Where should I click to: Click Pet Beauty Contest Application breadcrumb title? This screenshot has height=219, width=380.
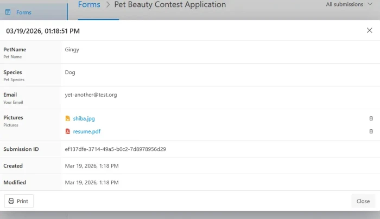tap(170, 4)
